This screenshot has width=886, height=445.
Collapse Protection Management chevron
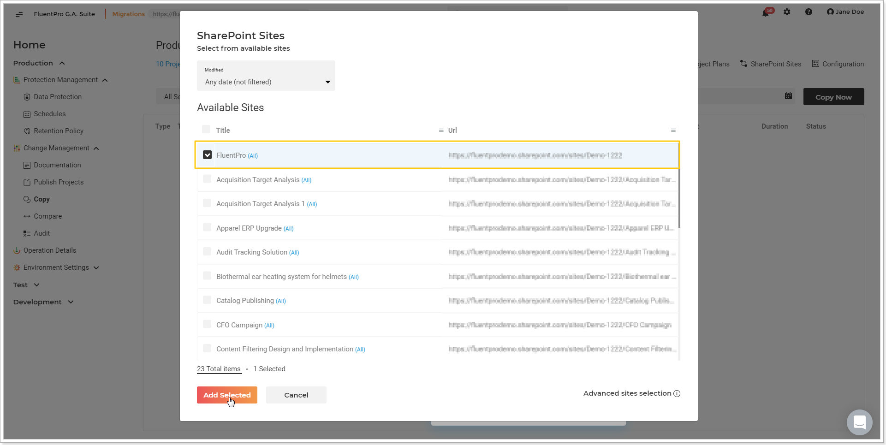click(105, 80)
